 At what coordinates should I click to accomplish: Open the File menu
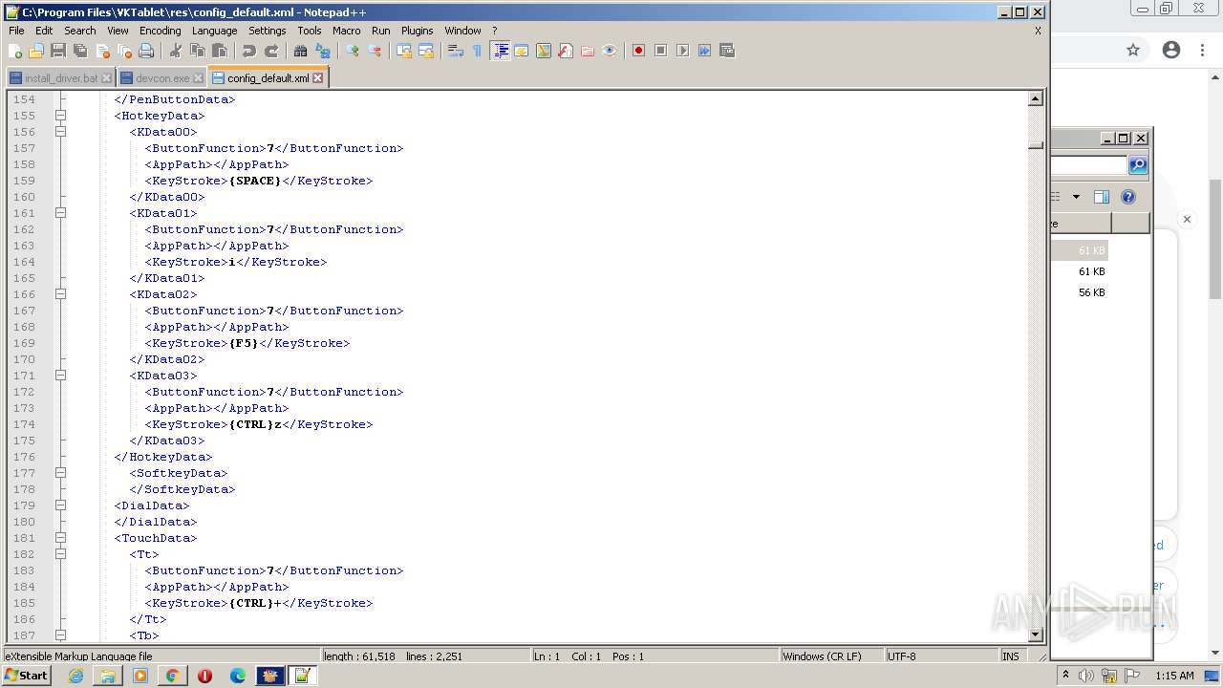tap(16, 31)
